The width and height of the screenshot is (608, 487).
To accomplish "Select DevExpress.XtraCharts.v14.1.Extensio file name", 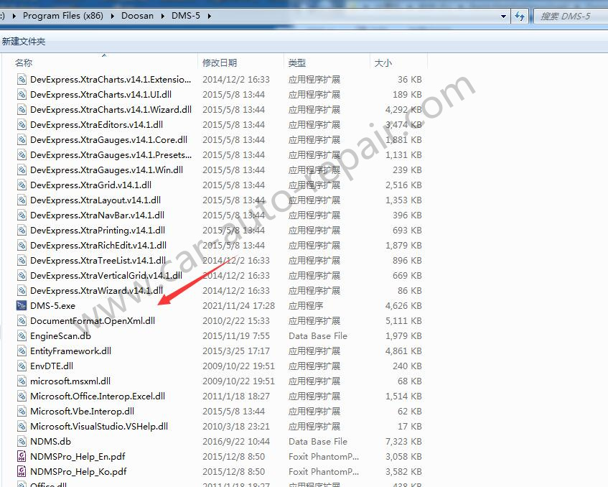I will [111, 80].
